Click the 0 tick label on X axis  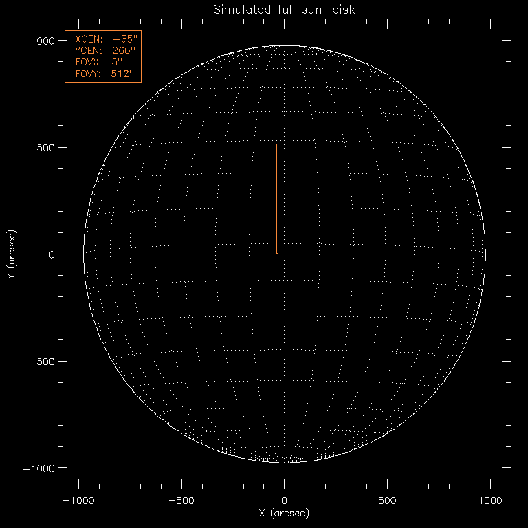click(x=285, y=500)
